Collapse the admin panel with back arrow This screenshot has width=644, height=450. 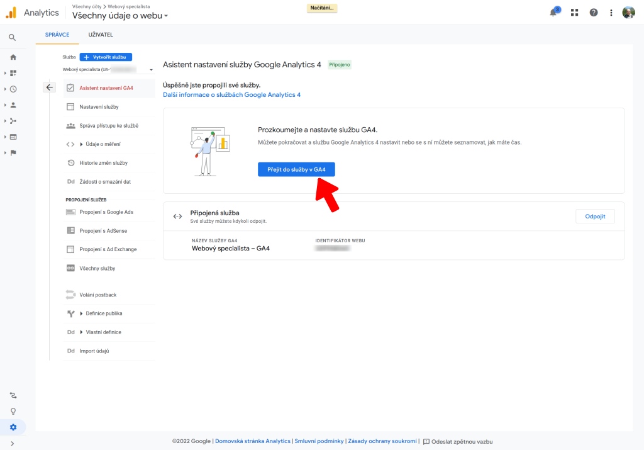[x=49, y=87]
